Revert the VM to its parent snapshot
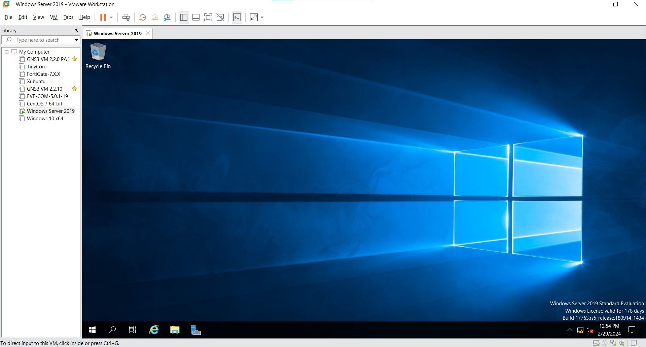This screenshot has height=347, width=646. (155, 17)
